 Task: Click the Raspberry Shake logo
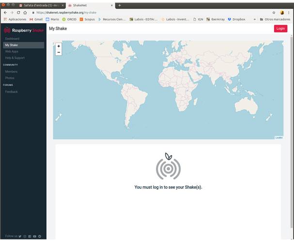click(24, 30)
